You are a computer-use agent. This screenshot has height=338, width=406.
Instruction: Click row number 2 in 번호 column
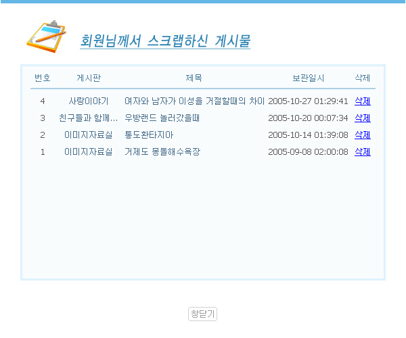point(43,135)
